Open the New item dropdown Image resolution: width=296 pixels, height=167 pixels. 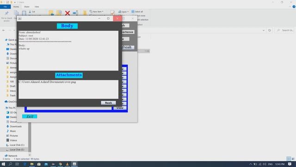click(x=97, y=12)
